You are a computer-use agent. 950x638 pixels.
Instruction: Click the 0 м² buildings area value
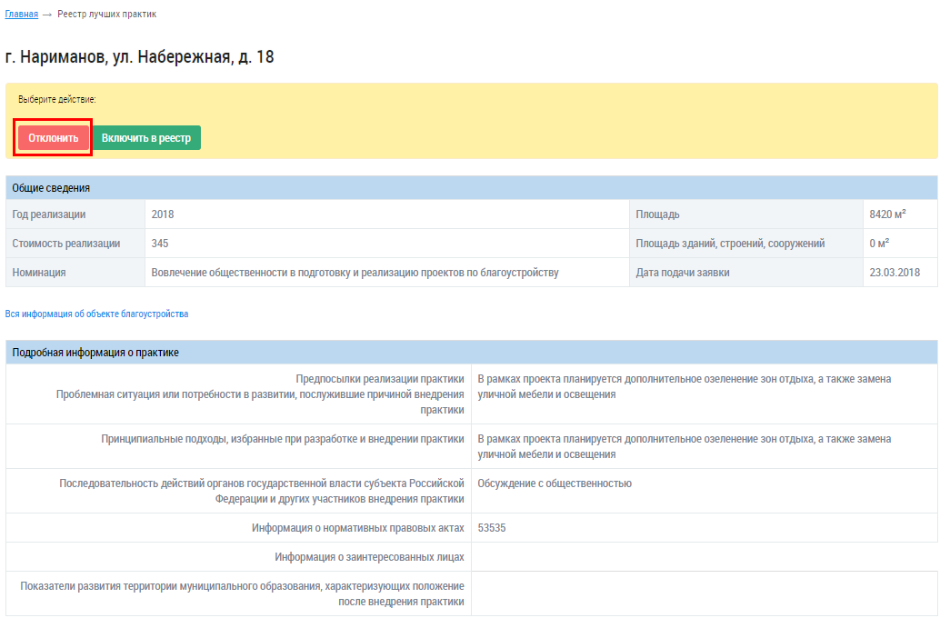pyautogui.click(x=879, y=244)
